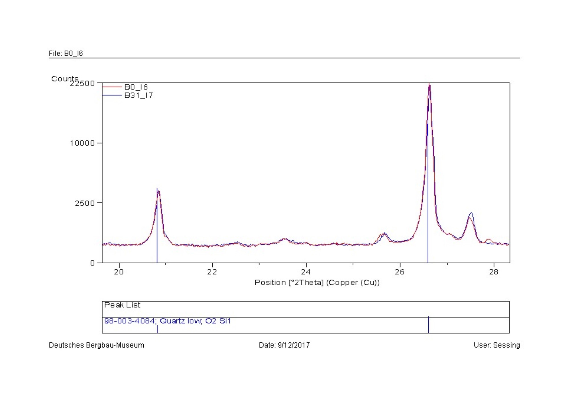Screen dimensions: 570x398
Task: Click the top of the peak near 27.5°
Action: coord(471,213)
